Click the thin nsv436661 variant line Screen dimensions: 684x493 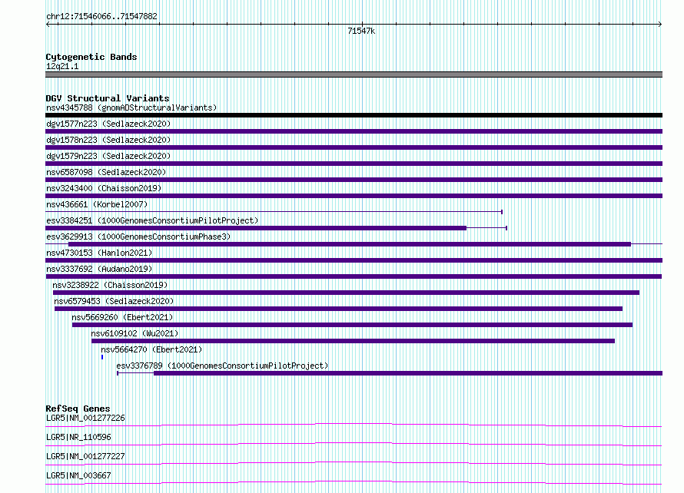(274, 212)
